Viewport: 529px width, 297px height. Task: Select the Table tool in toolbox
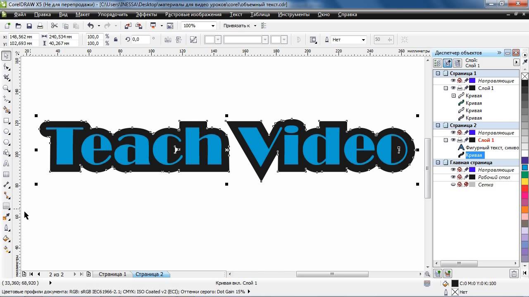6,174
